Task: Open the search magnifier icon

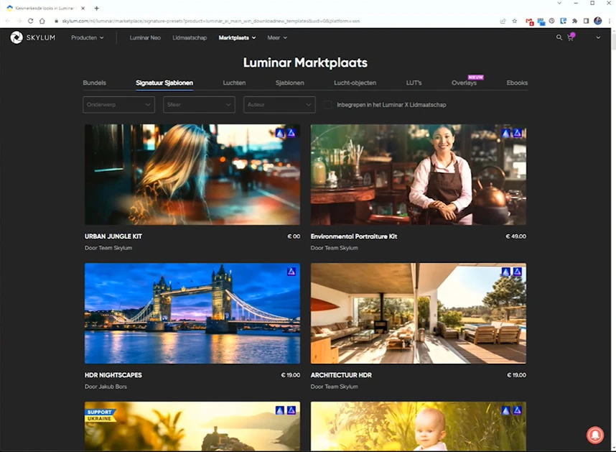Action: [559, 38]
